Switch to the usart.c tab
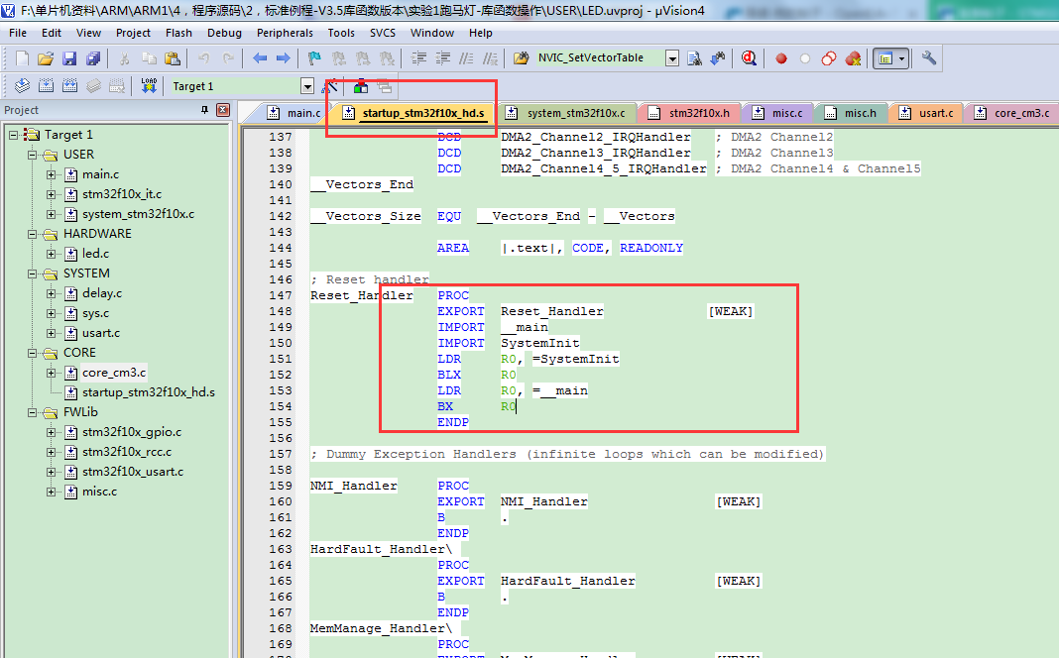This screenshot has width=1059, height=658. tap(926, 113)
